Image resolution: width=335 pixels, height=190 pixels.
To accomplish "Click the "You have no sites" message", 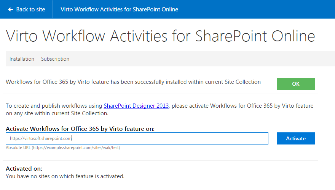I will (65, 176).
